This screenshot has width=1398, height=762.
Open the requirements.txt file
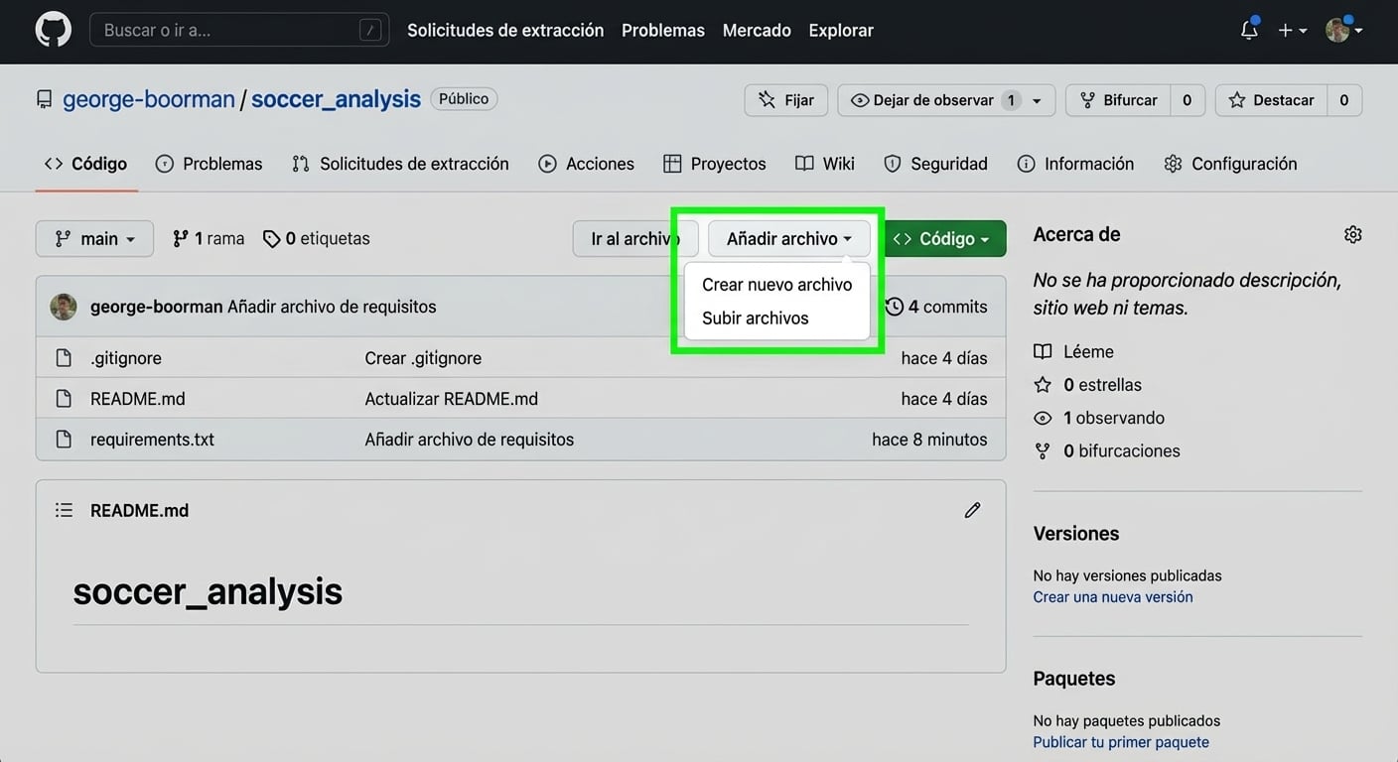coord(152,440)
